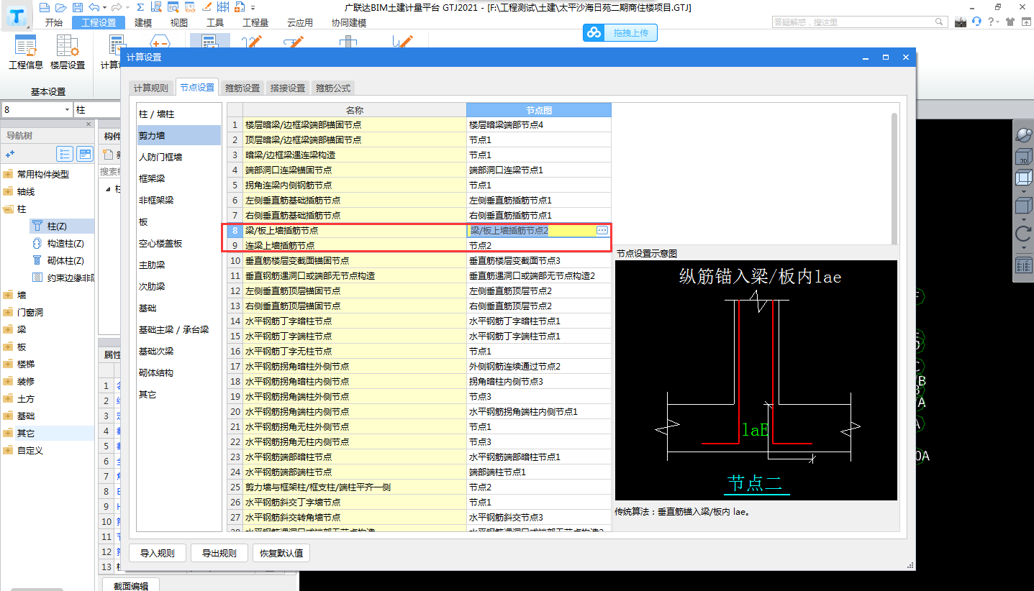Screen dimensions: 1034x591
Task: Open dropdown arrow under rotate view icon
Action: 1023,247
